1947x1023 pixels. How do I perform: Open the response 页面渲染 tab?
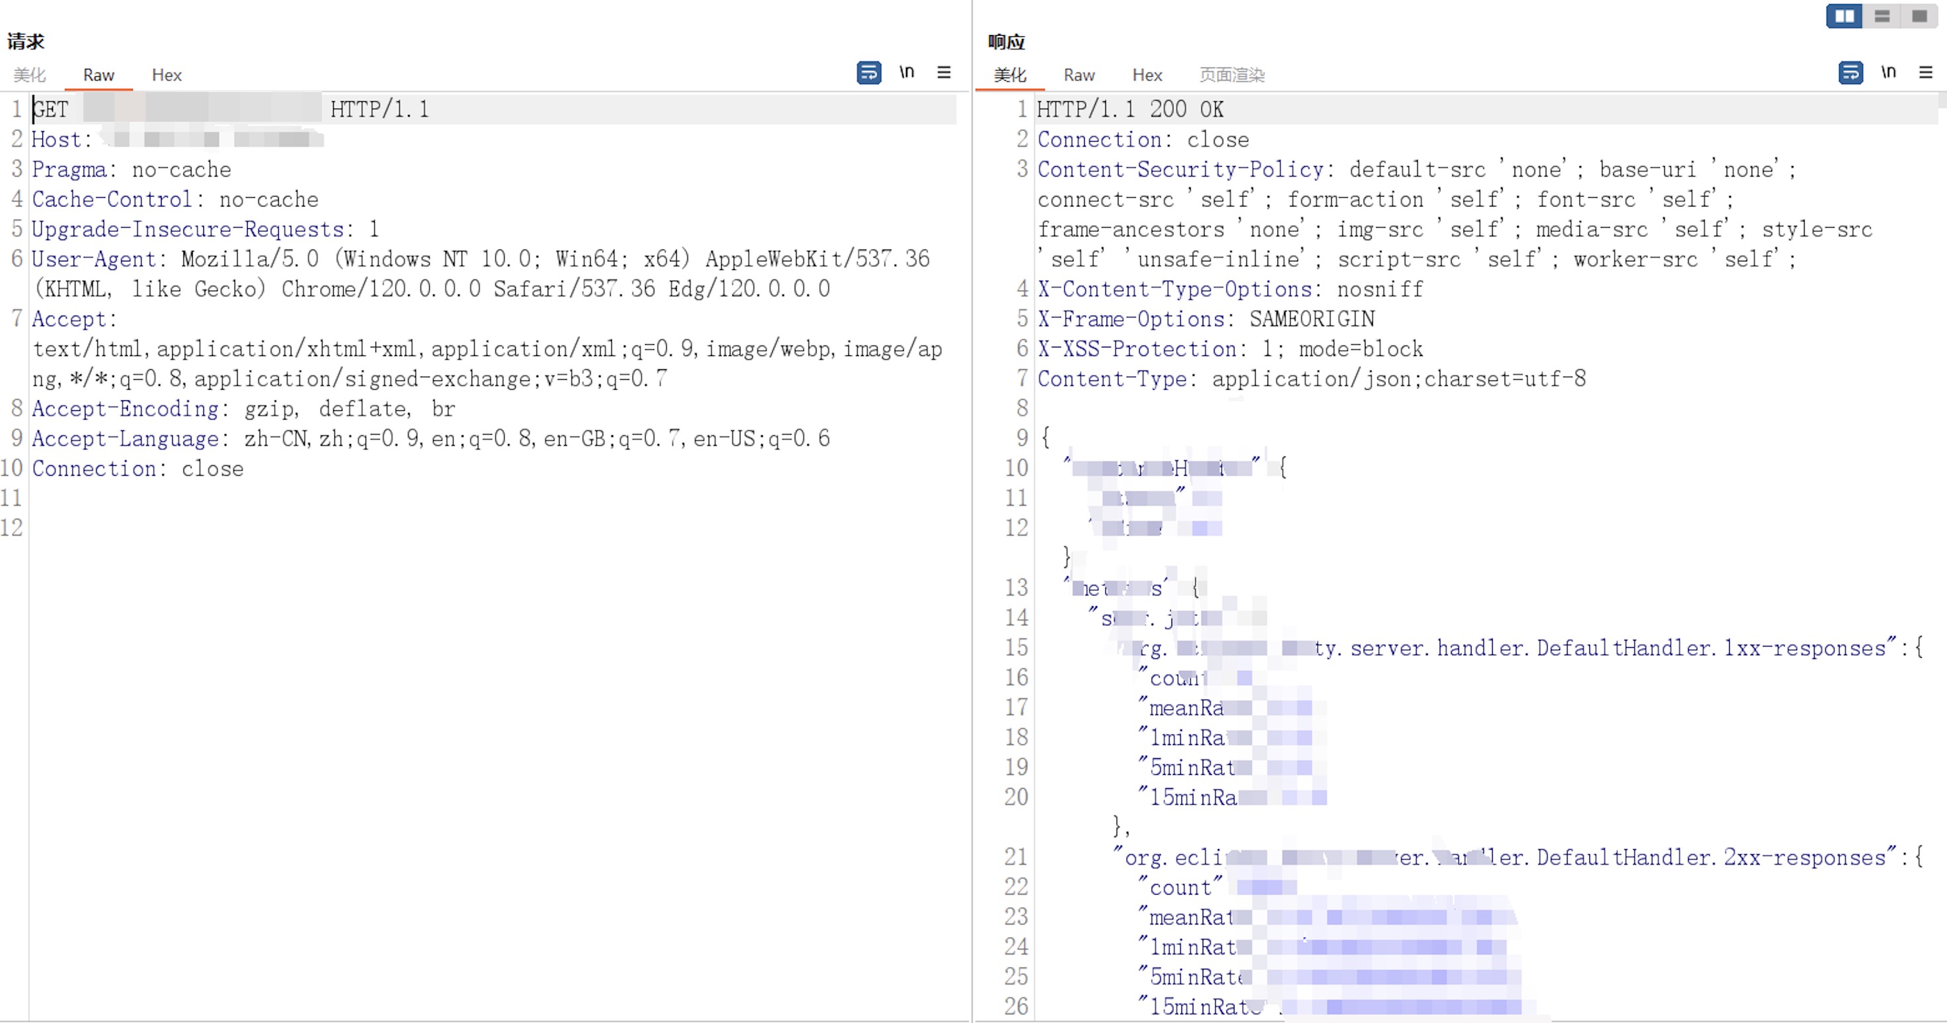(x=1232, y=75)
